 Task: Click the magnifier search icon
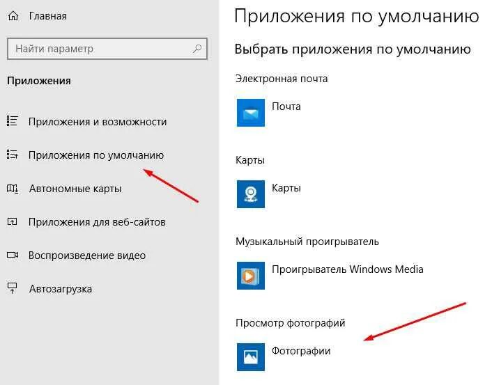(x=197, y=49)
